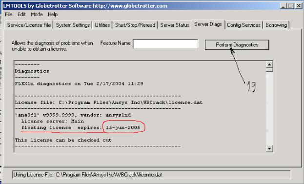304x184 pixels.
Task: Minimize the LMTOOLS window
Action: point(283,6)
